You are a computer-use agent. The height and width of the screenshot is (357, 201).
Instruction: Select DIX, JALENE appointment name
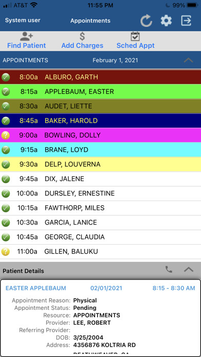(x=65, y=179)
